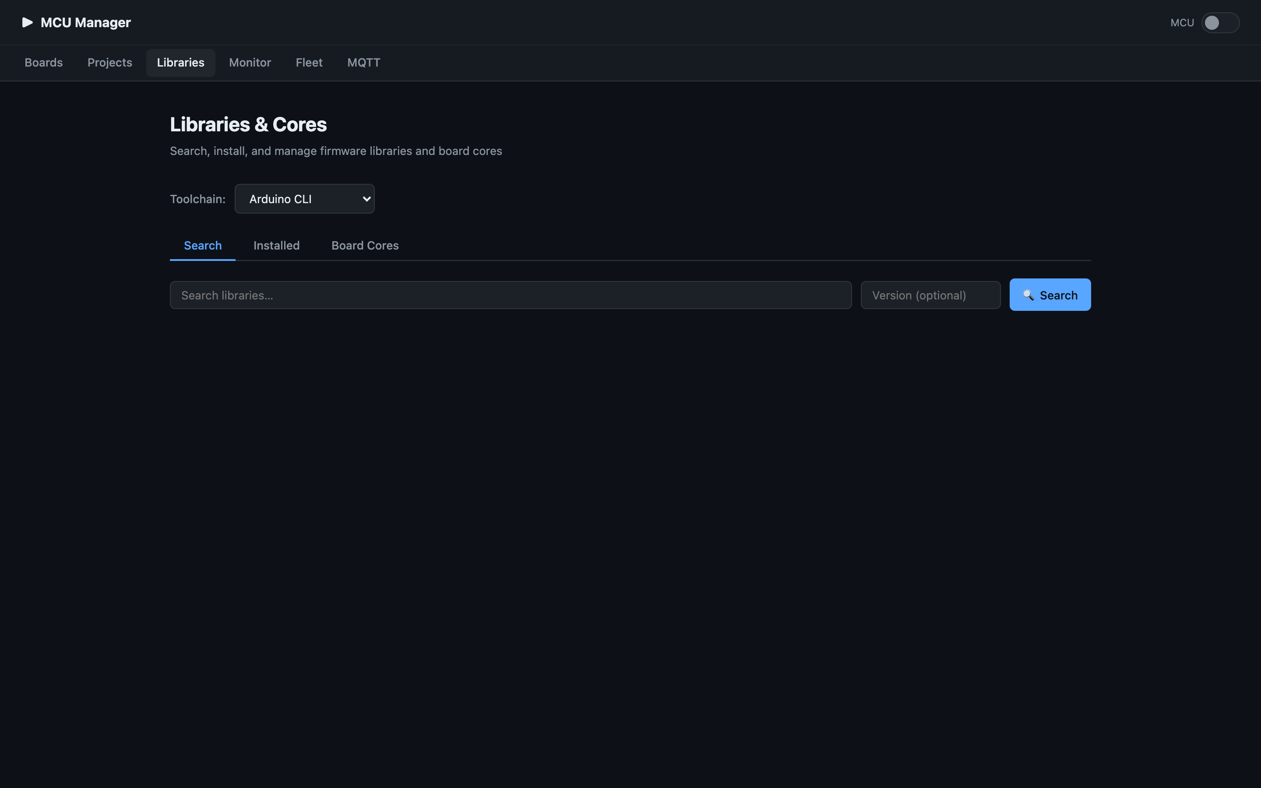Open the Projects tab
This screenshot has width=1261, height=788.
pyautogui.click(x=110, y=63)
